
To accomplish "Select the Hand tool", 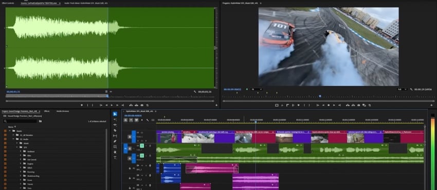I will click(x=115, y=152).
